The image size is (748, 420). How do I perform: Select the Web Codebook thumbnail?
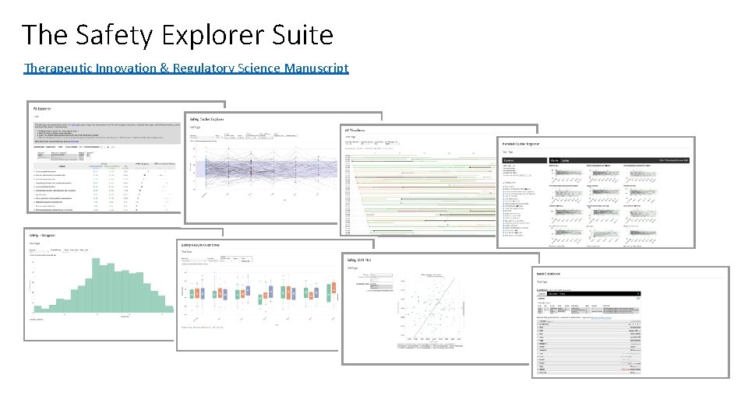pos(630,322)
